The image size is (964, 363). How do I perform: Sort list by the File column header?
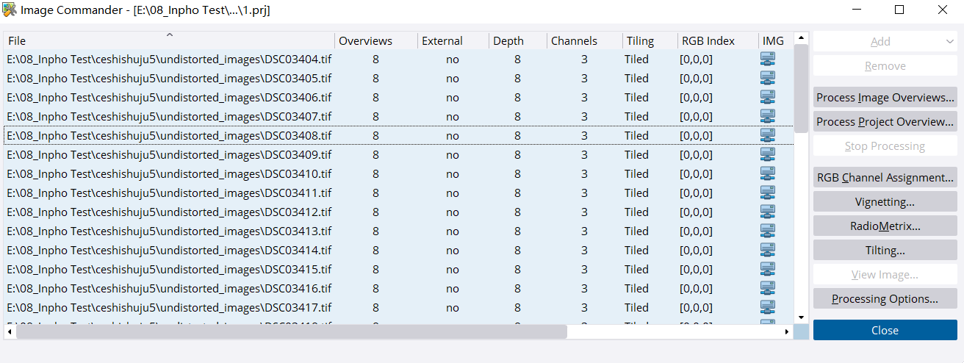169,41
